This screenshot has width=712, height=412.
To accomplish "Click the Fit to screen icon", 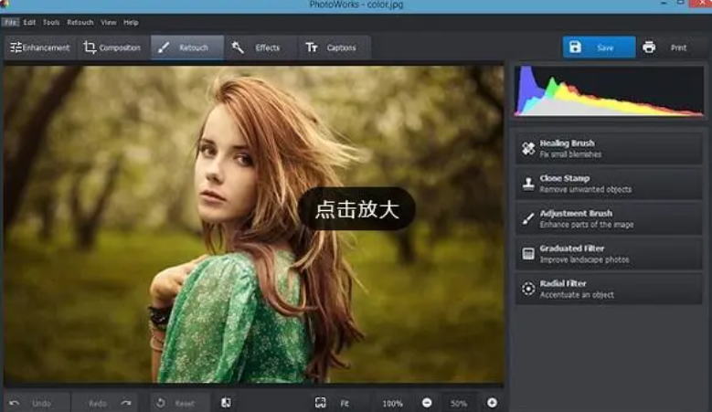I will tap(321, 403).
